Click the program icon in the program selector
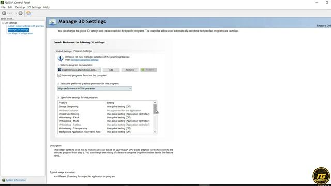The image size is (331, 186). 59,70
